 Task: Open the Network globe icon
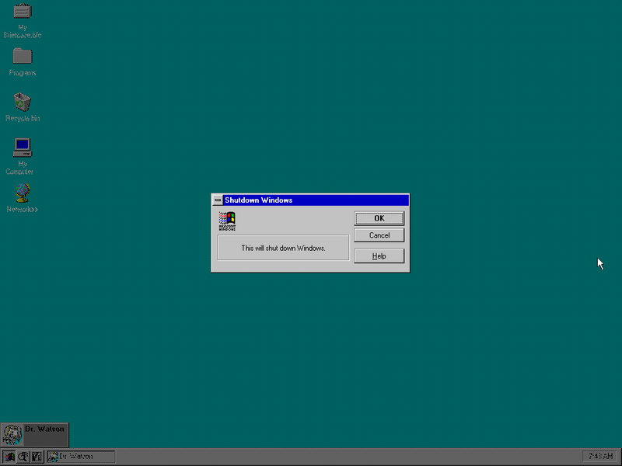point(23,192)
